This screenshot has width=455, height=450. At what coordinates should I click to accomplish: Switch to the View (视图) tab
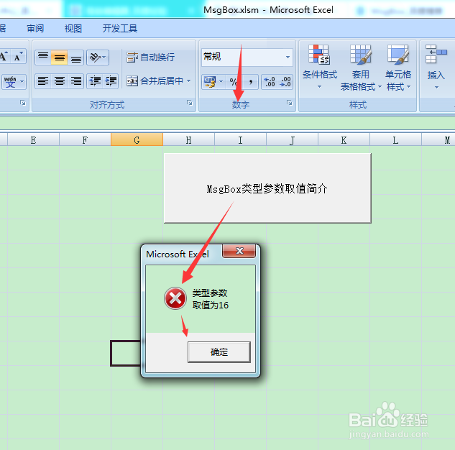click(x=73, y=29)
